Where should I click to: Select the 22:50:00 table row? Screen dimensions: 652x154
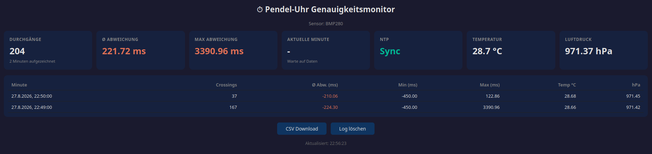[x=326, y=96]
